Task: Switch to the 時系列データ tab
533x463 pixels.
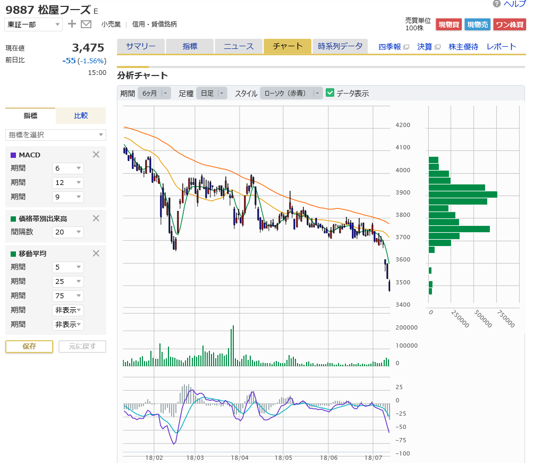Action: pos(340,46)
